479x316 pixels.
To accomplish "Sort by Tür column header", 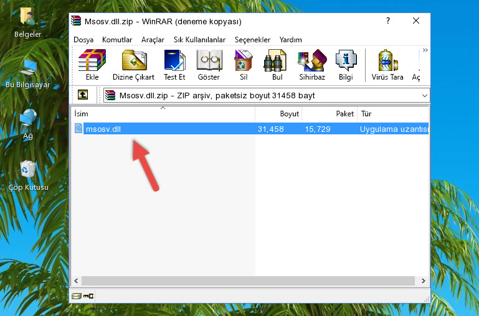I will click(x=393, y=114).
